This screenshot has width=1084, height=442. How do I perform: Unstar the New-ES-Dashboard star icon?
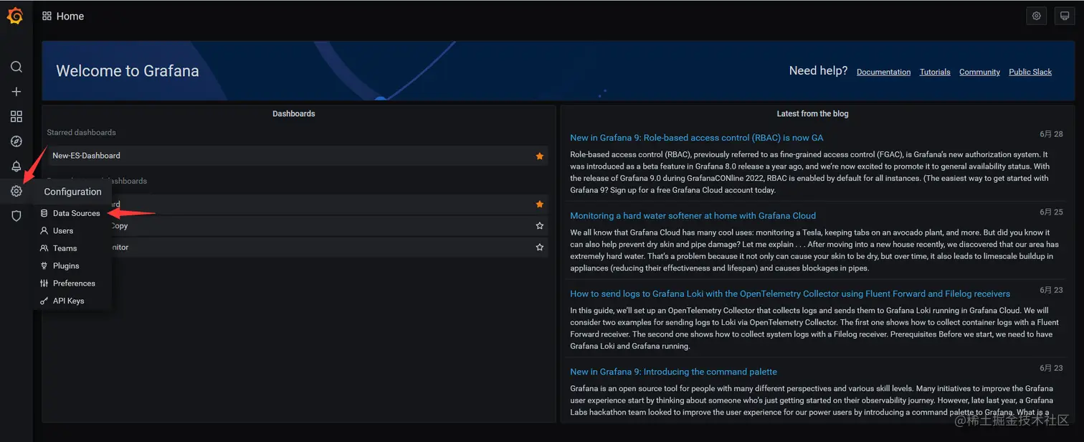point(539,156)
